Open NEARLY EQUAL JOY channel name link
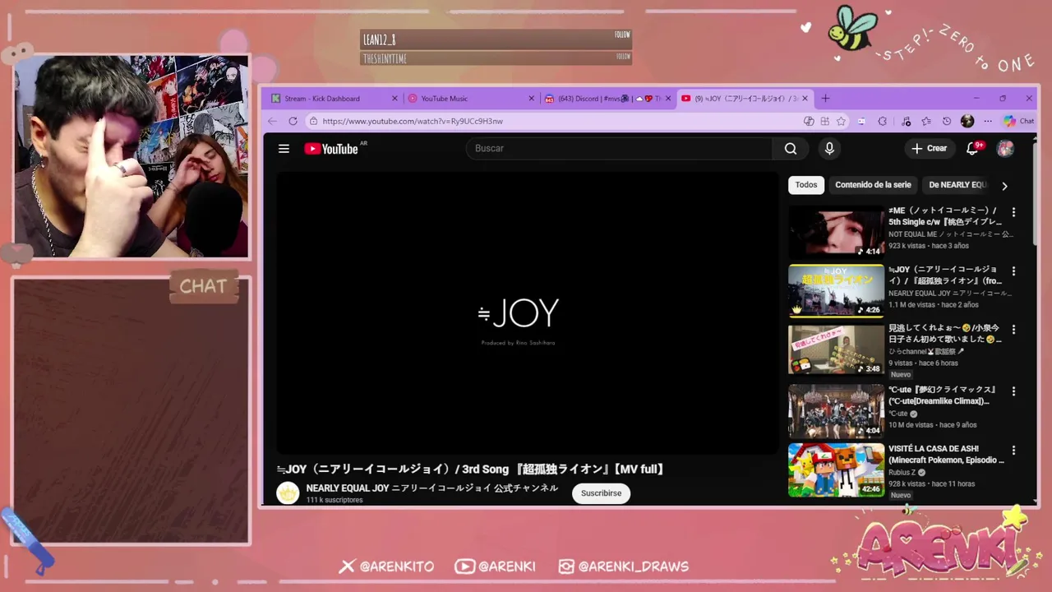 432,488
